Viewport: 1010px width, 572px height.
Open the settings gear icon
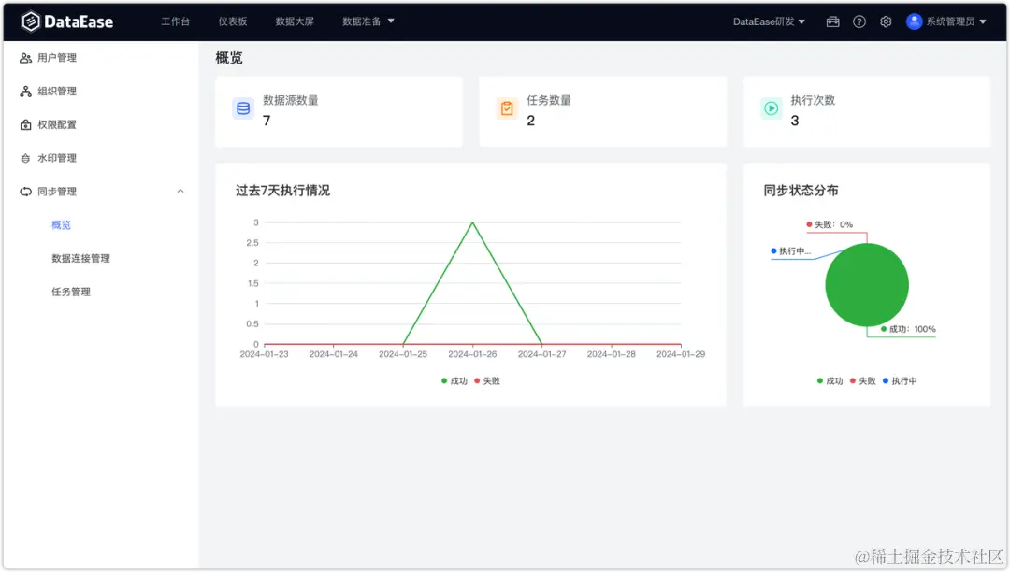pyautogui.click(x=886, y=21)
